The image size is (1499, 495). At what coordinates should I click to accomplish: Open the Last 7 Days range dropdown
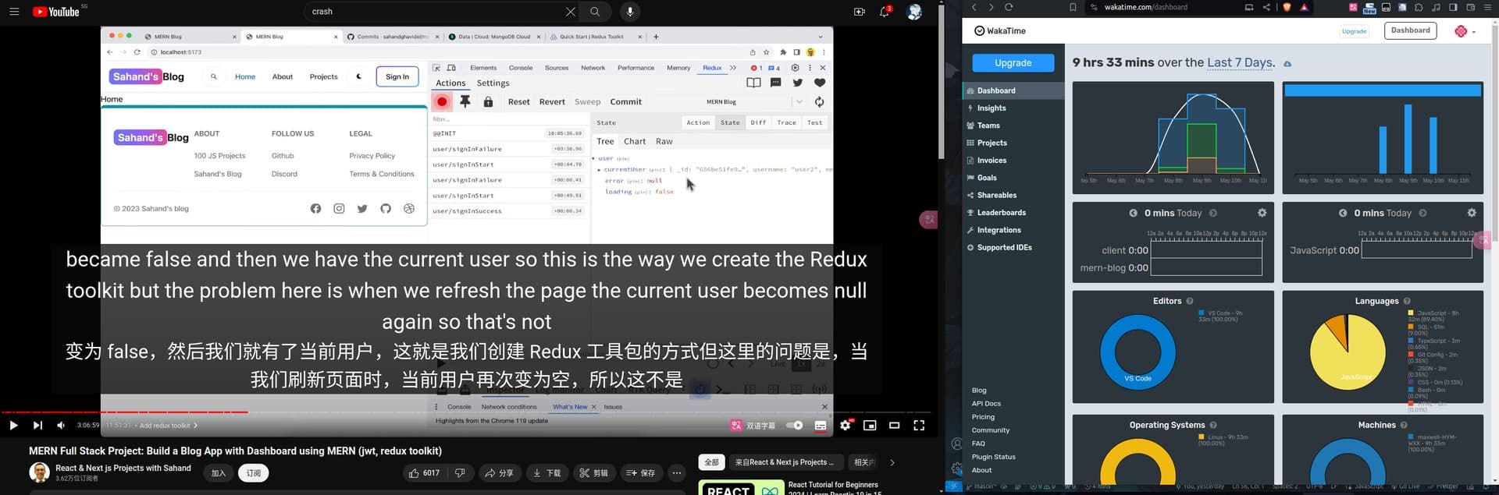click(1241, 62)
